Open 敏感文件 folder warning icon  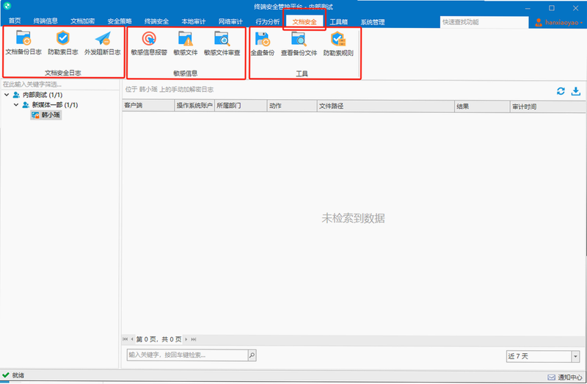pos(186,39)
